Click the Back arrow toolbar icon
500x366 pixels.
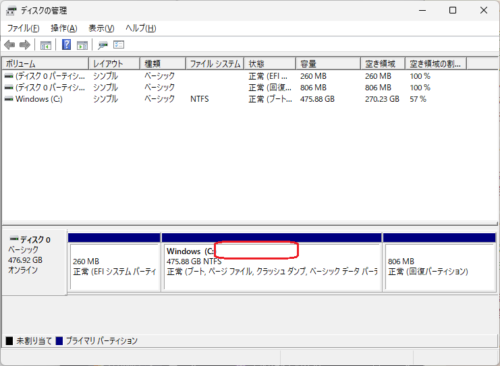[9, 45]
